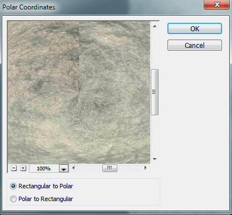Image resolution: width=232 pixels, height=215 pixels.
Task: Close the Polar Coordinates window
Action: point(216,4)
